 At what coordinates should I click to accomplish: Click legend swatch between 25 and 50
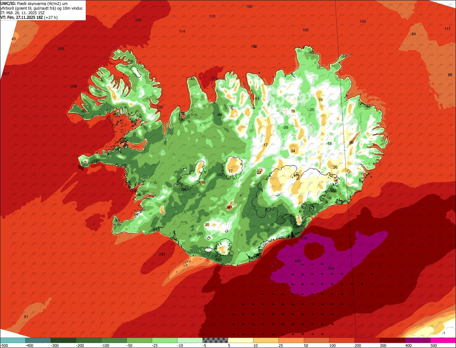tap(291, 340)
